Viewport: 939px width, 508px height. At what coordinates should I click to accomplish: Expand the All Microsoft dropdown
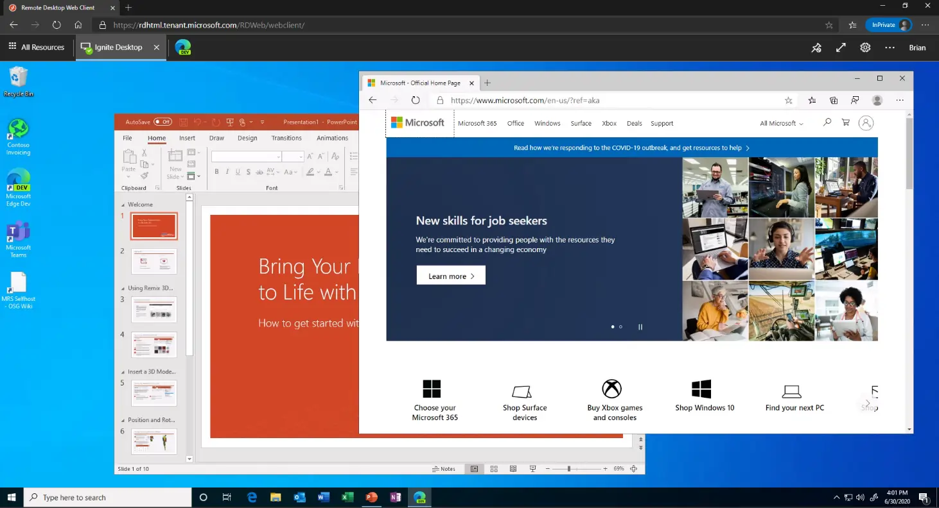[782, 123]
